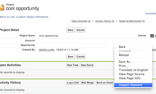Follow Back to List: Custom Object Definitions
Screen dimensions: 156x94
pos(24,17)
